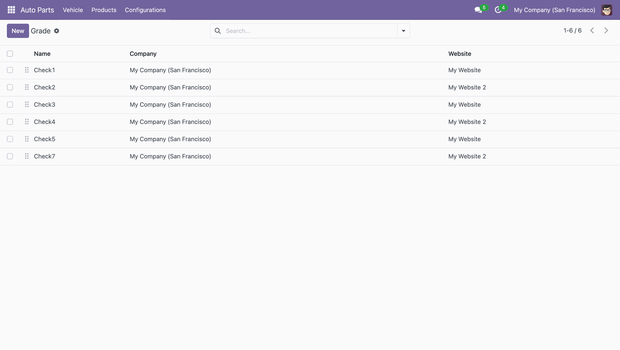This screenshot has width=620, height=350.
Task: Click the drag handle for Check5 row
Action: coord(27,139)
